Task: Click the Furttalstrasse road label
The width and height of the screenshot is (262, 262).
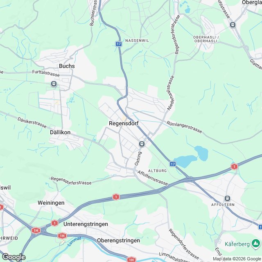Action: click(46, 73)
